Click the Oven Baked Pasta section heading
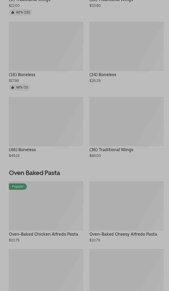The width and height of the screenshot is (169, 291). tap(34, 173)
